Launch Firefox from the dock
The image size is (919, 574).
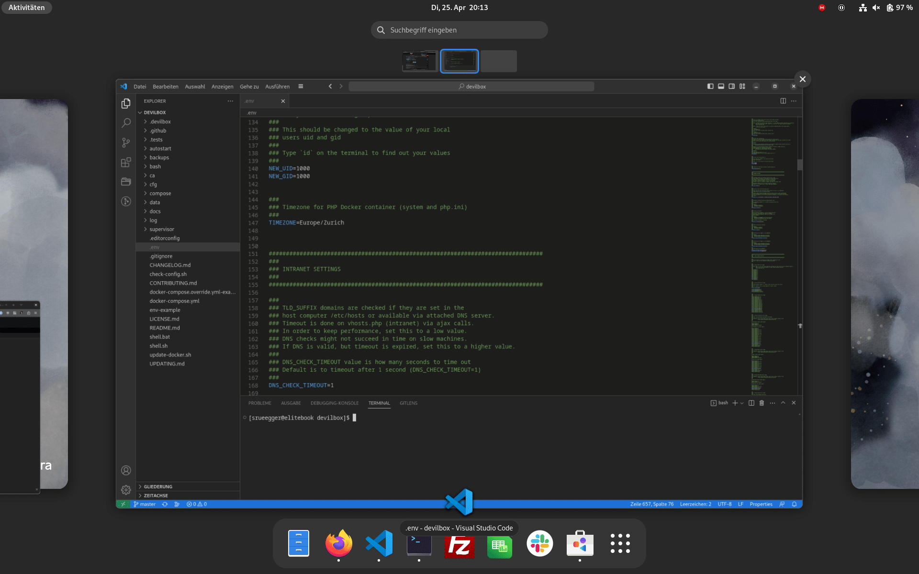(x=338, y=543)
